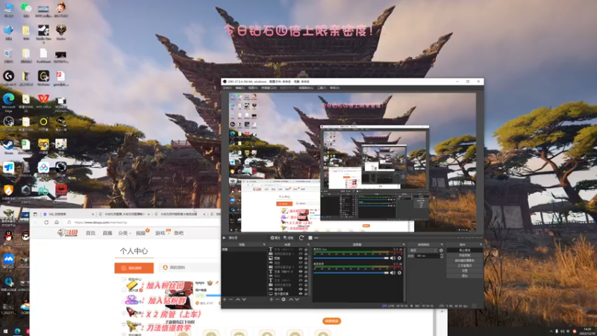
Task: Toggle visibility of the 显示器采集 source
Action: point(301,293)
